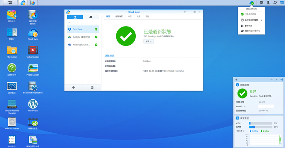Open the Main Menu grid icon in taskbar
The width and height of the screenshot is (285, 148).
pos(10,2)
